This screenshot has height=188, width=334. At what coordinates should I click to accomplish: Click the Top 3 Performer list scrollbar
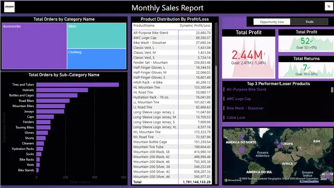coord(332,90)
